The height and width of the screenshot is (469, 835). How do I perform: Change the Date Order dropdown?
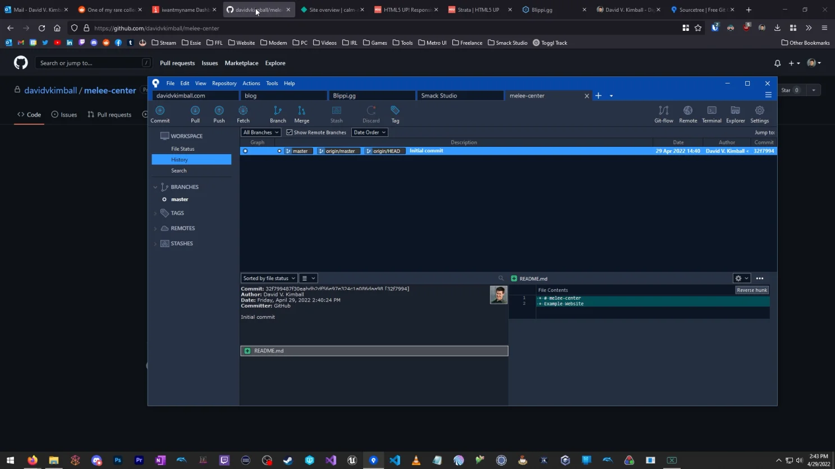click(x=369, y=132)
